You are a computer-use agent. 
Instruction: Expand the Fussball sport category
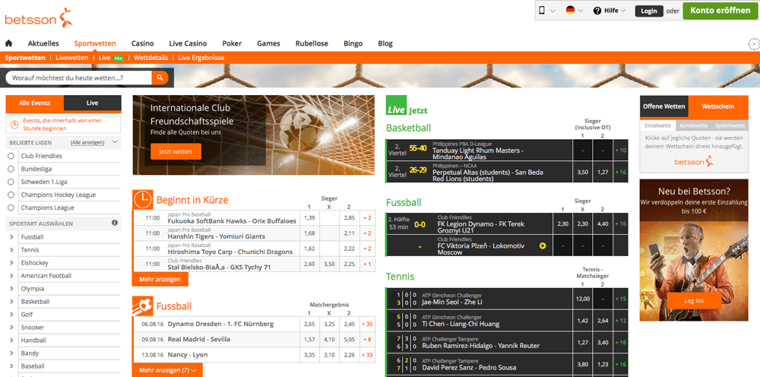11,237
